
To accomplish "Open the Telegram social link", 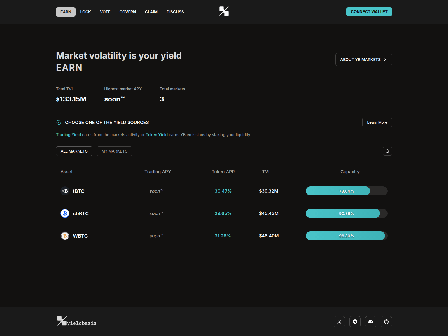I will pyautogui.click(x=355, y=322).
